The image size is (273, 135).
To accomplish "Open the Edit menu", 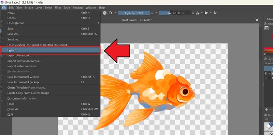I will 11,7.
